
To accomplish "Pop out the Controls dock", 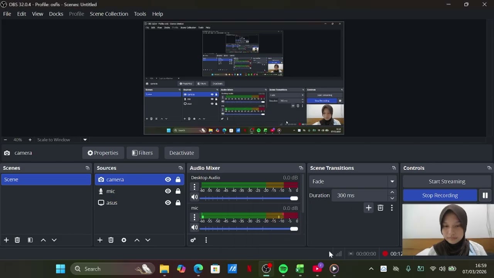I will 489,168.
